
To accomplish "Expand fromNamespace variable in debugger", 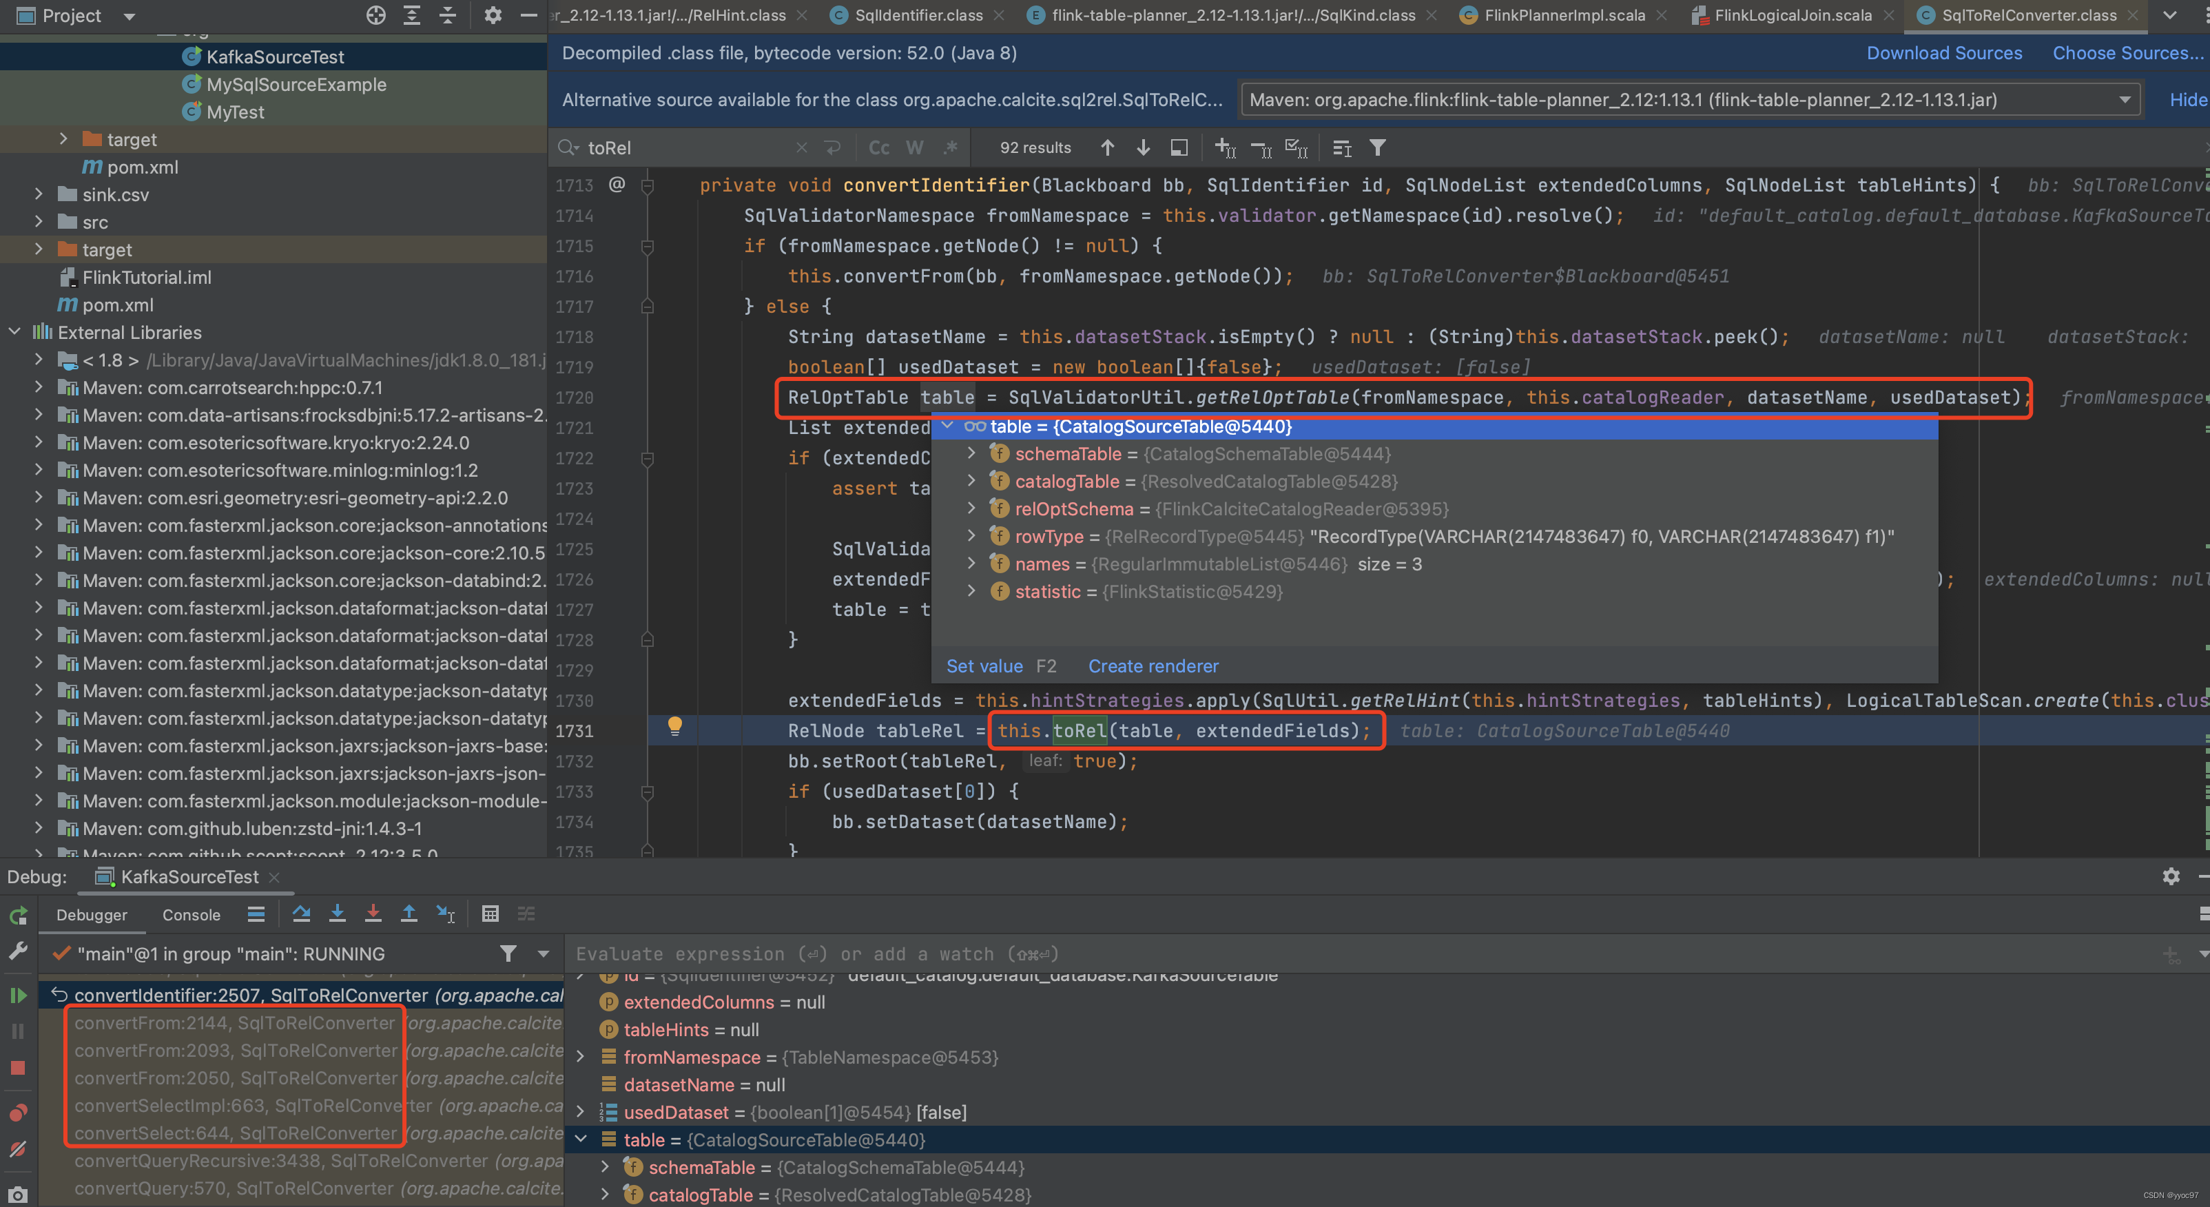I will (581, 1057).
